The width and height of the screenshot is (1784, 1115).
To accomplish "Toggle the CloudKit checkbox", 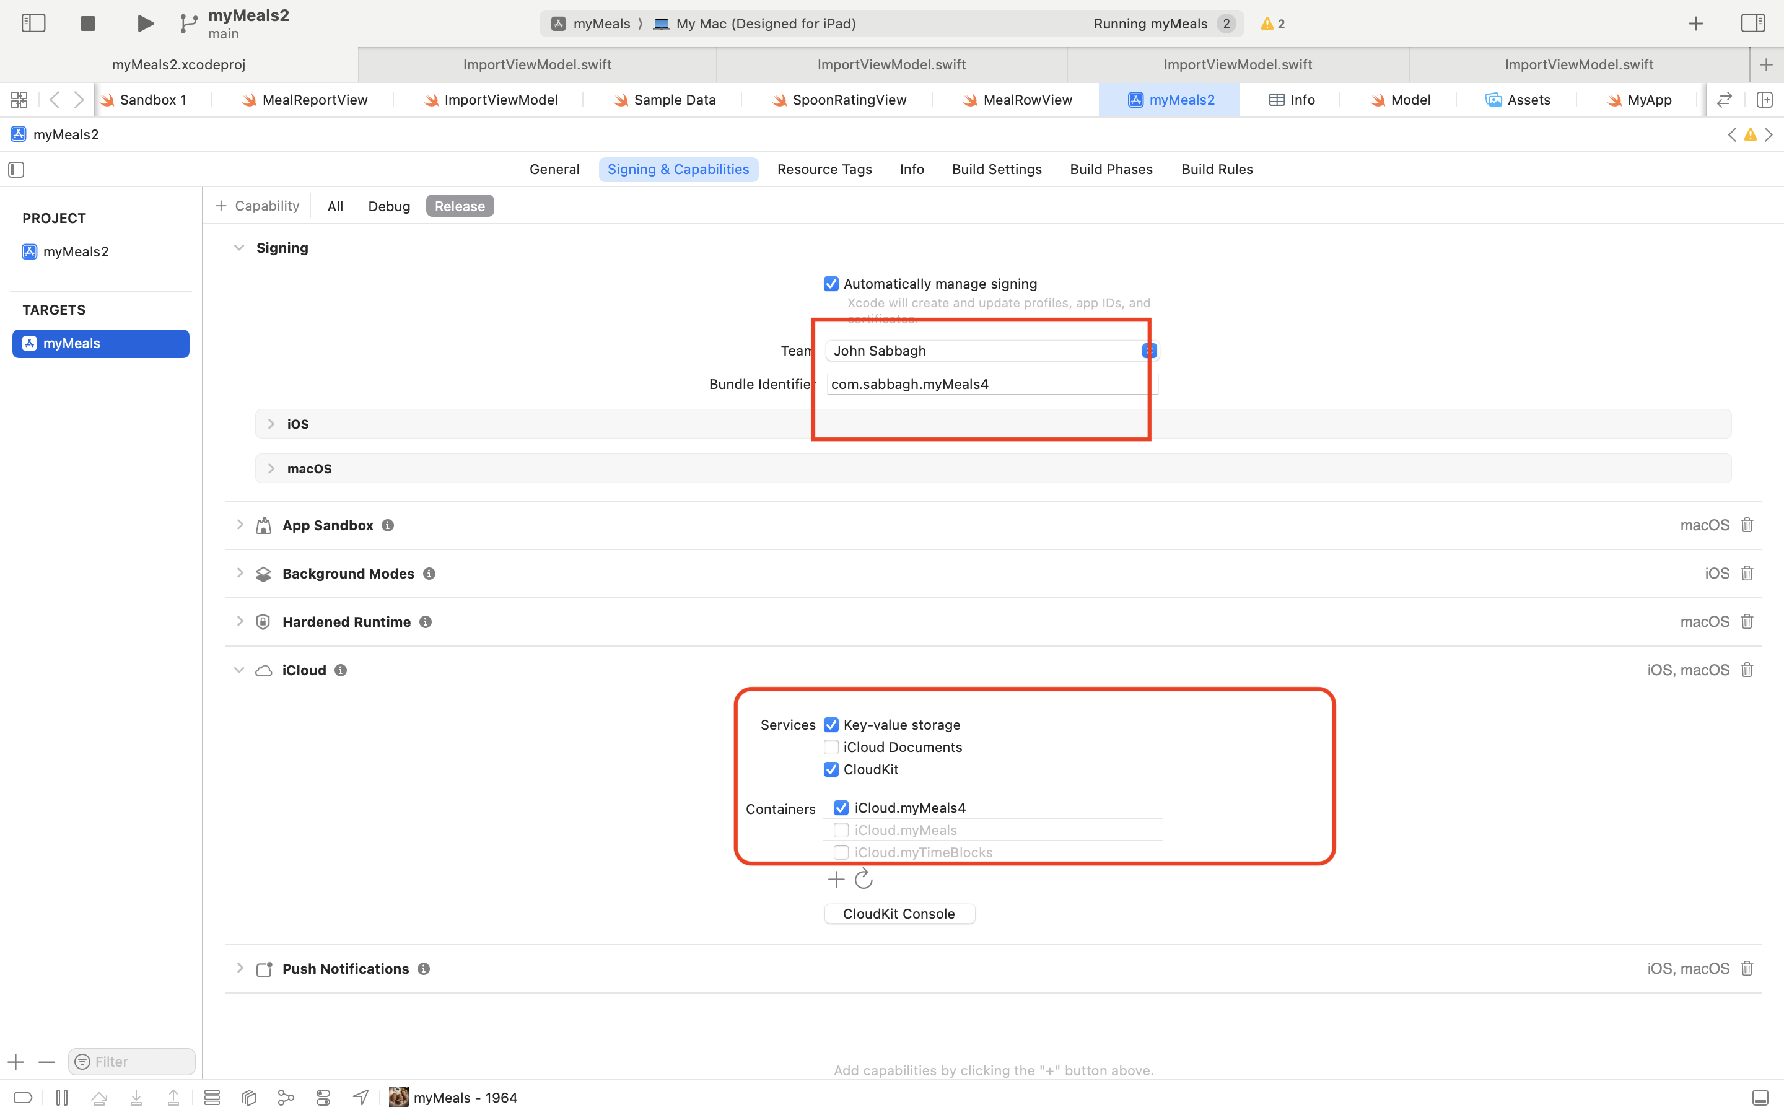I will click(831, 769).
